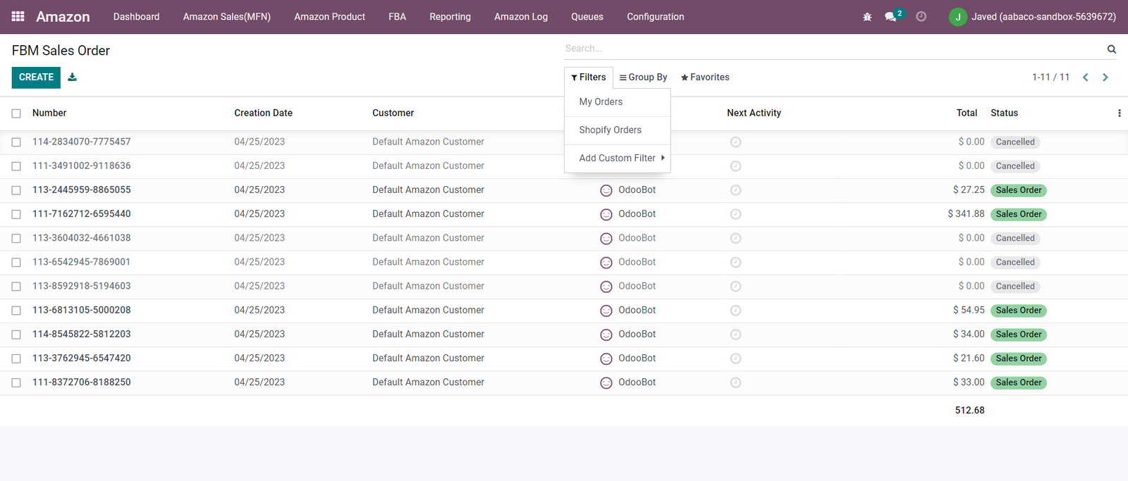The width and height of the screenshot is (1128, 481).
Task: Click activity clock for order 111-7162712-6595440
Action: 735,214
